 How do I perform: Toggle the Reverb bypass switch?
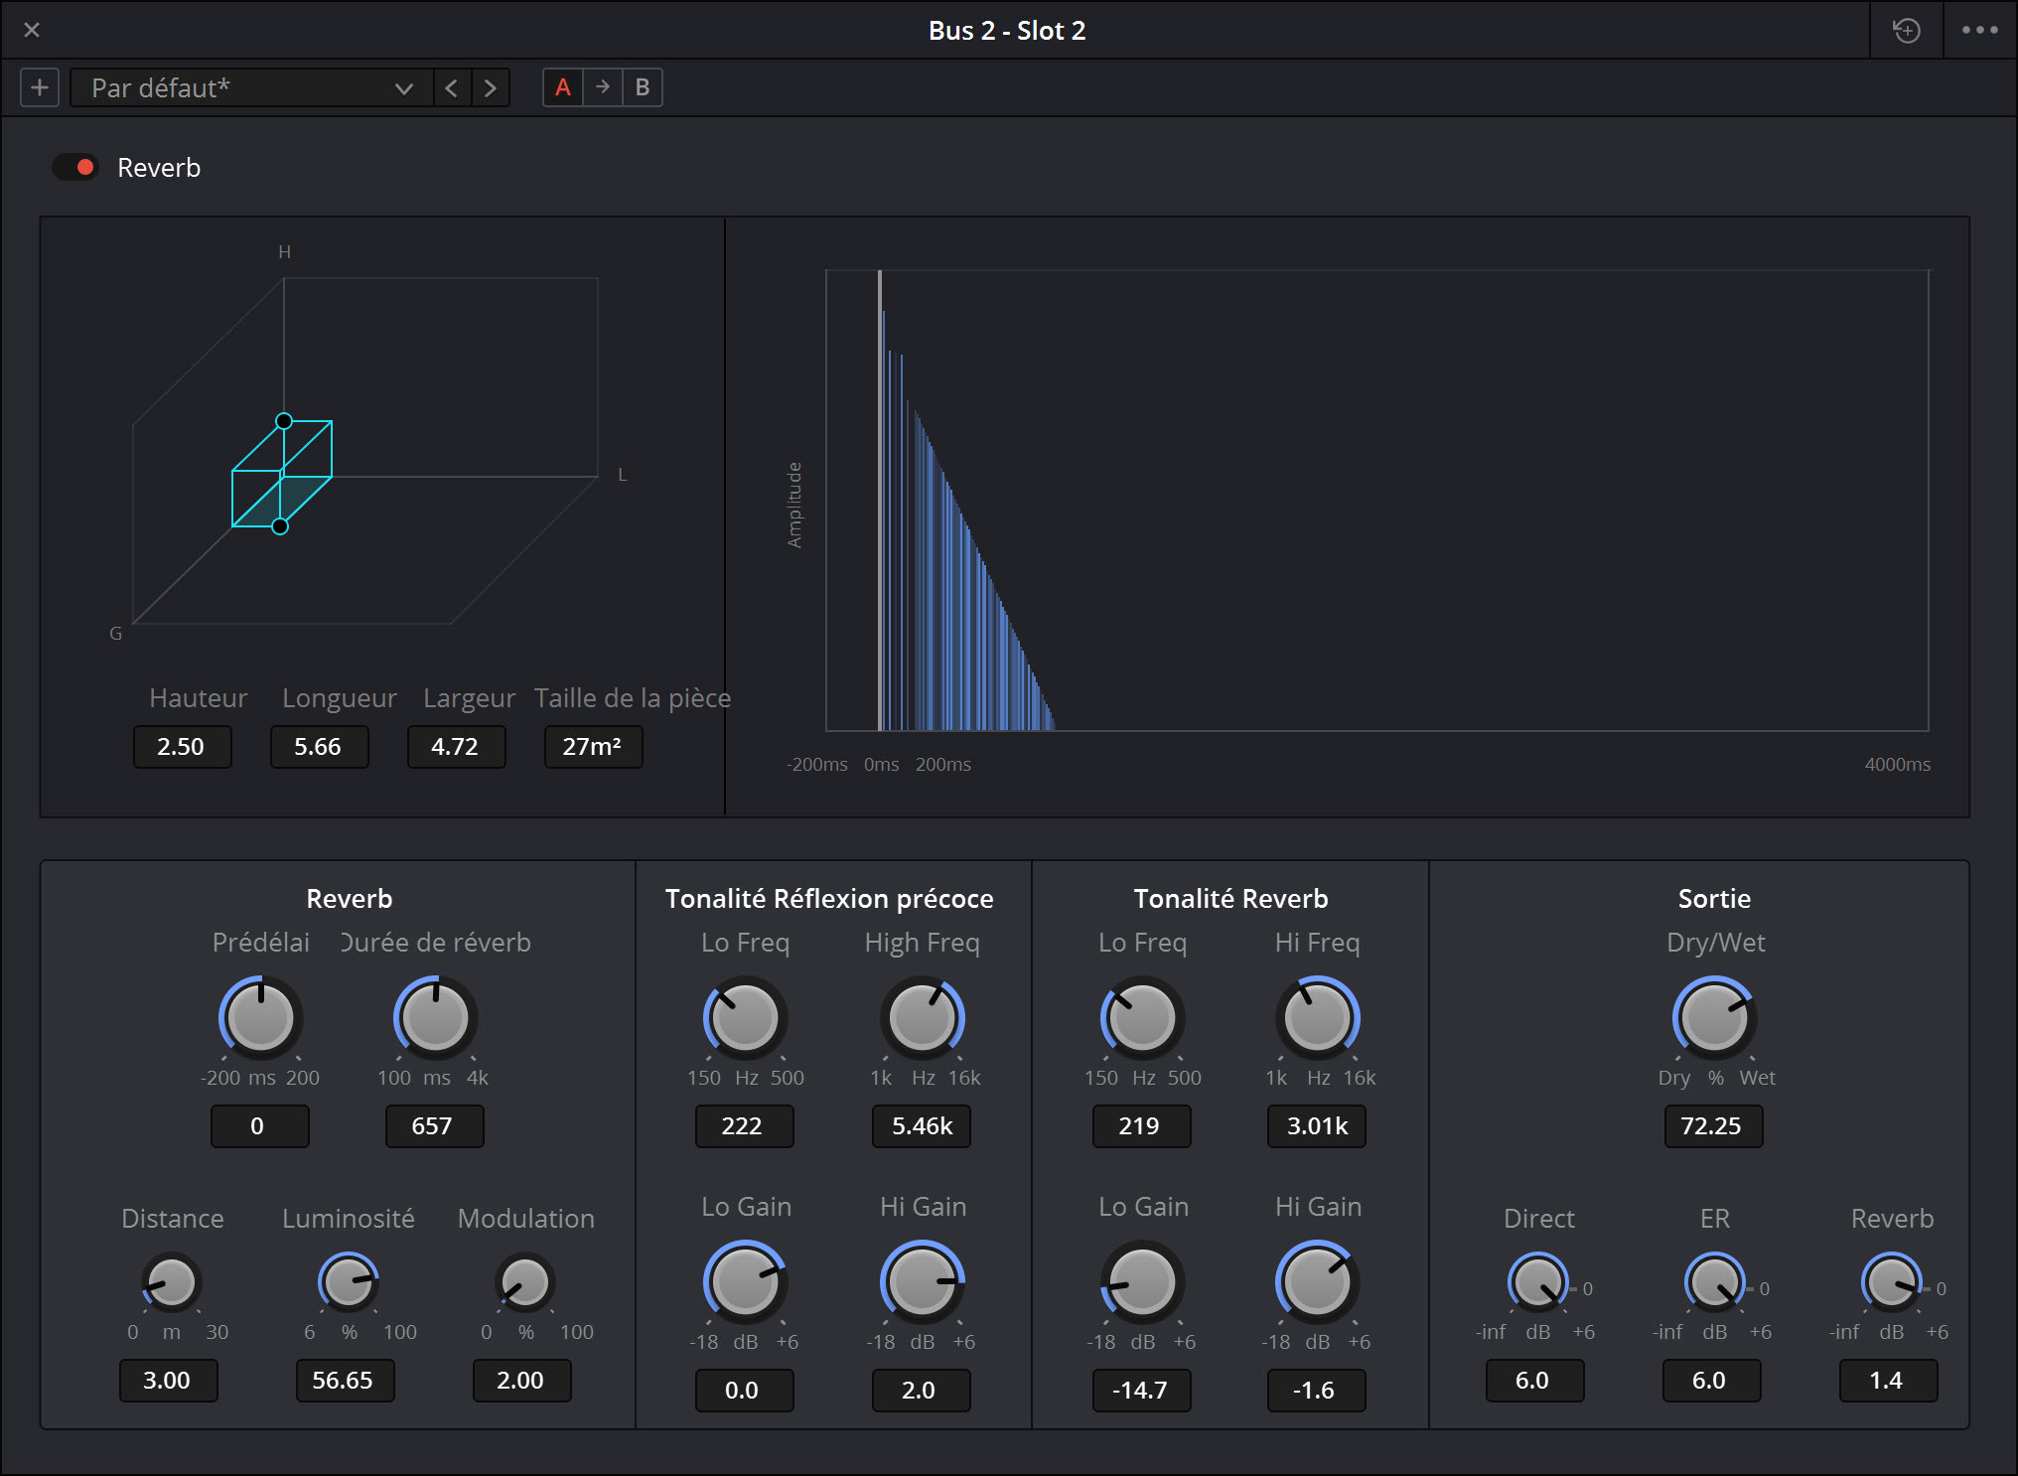pos(75,167)
